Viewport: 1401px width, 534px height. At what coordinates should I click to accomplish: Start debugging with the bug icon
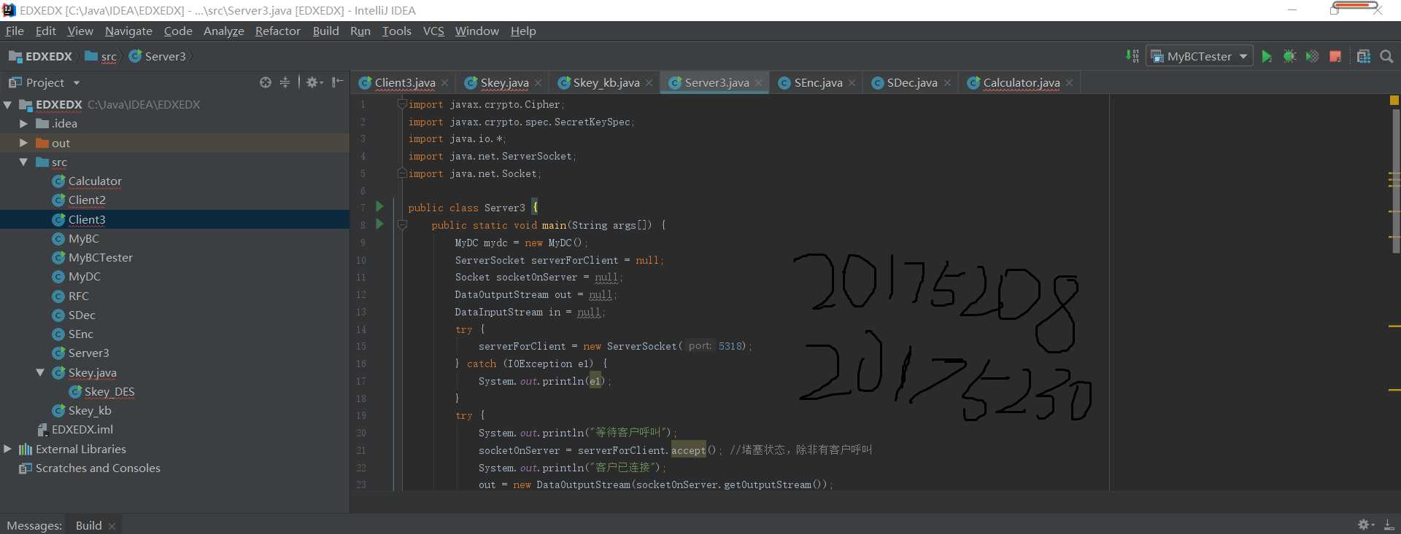pos(1289,57)
